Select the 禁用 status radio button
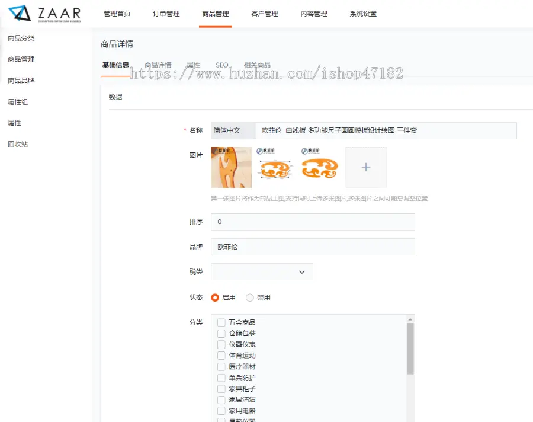 [250, 298]
